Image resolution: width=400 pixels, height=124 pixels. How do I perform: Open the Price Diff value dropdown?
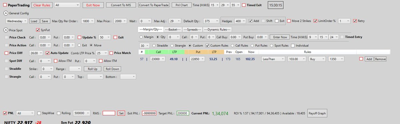(x=36, y=53)
